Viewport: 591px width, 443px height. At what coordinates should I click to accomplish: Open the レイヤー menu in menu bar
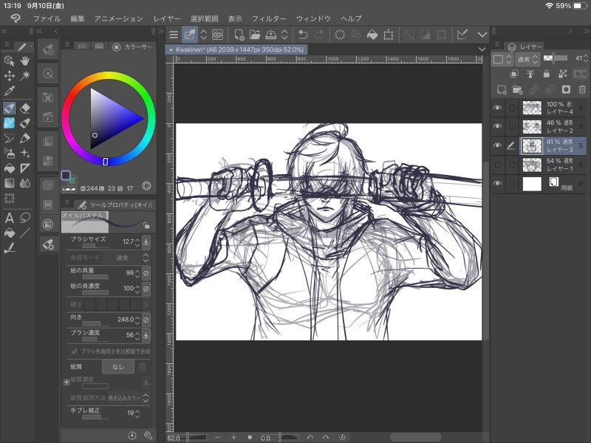tap(167, 18)
